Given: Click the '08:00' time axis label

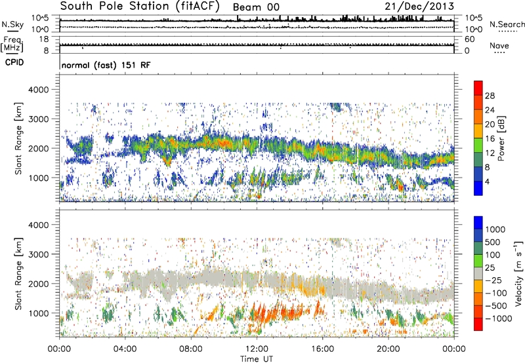Looking at the screenshot, I should 191,349.
